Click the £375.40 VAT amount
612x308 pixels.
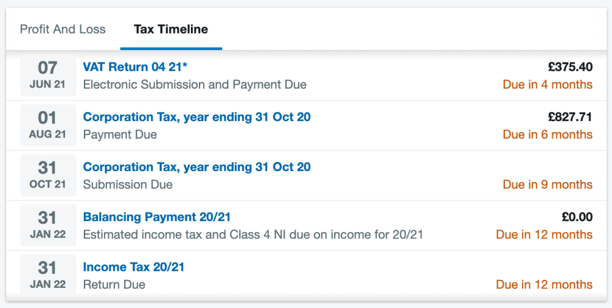click(x=570, y=67)
